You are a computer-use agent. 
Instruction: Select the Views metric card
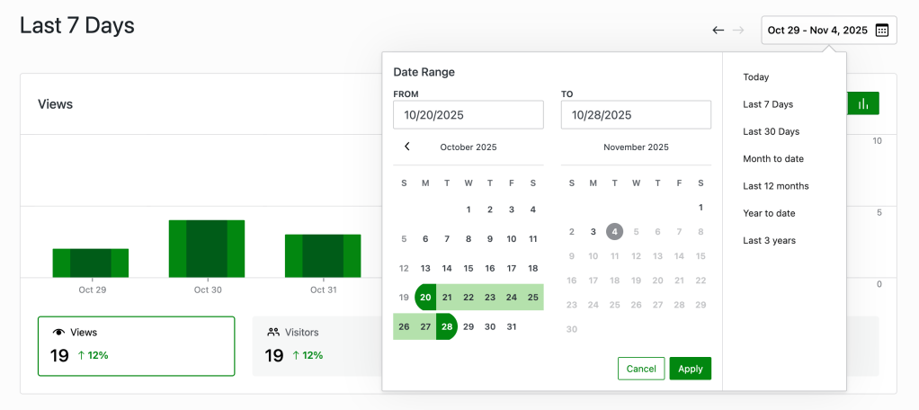click(136, 345)
